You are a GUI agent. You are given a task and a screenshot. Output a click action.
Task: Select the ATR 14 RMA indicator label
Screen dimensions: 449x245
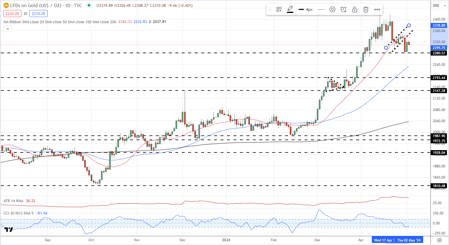pyautogui.click(x=14, y=201)
